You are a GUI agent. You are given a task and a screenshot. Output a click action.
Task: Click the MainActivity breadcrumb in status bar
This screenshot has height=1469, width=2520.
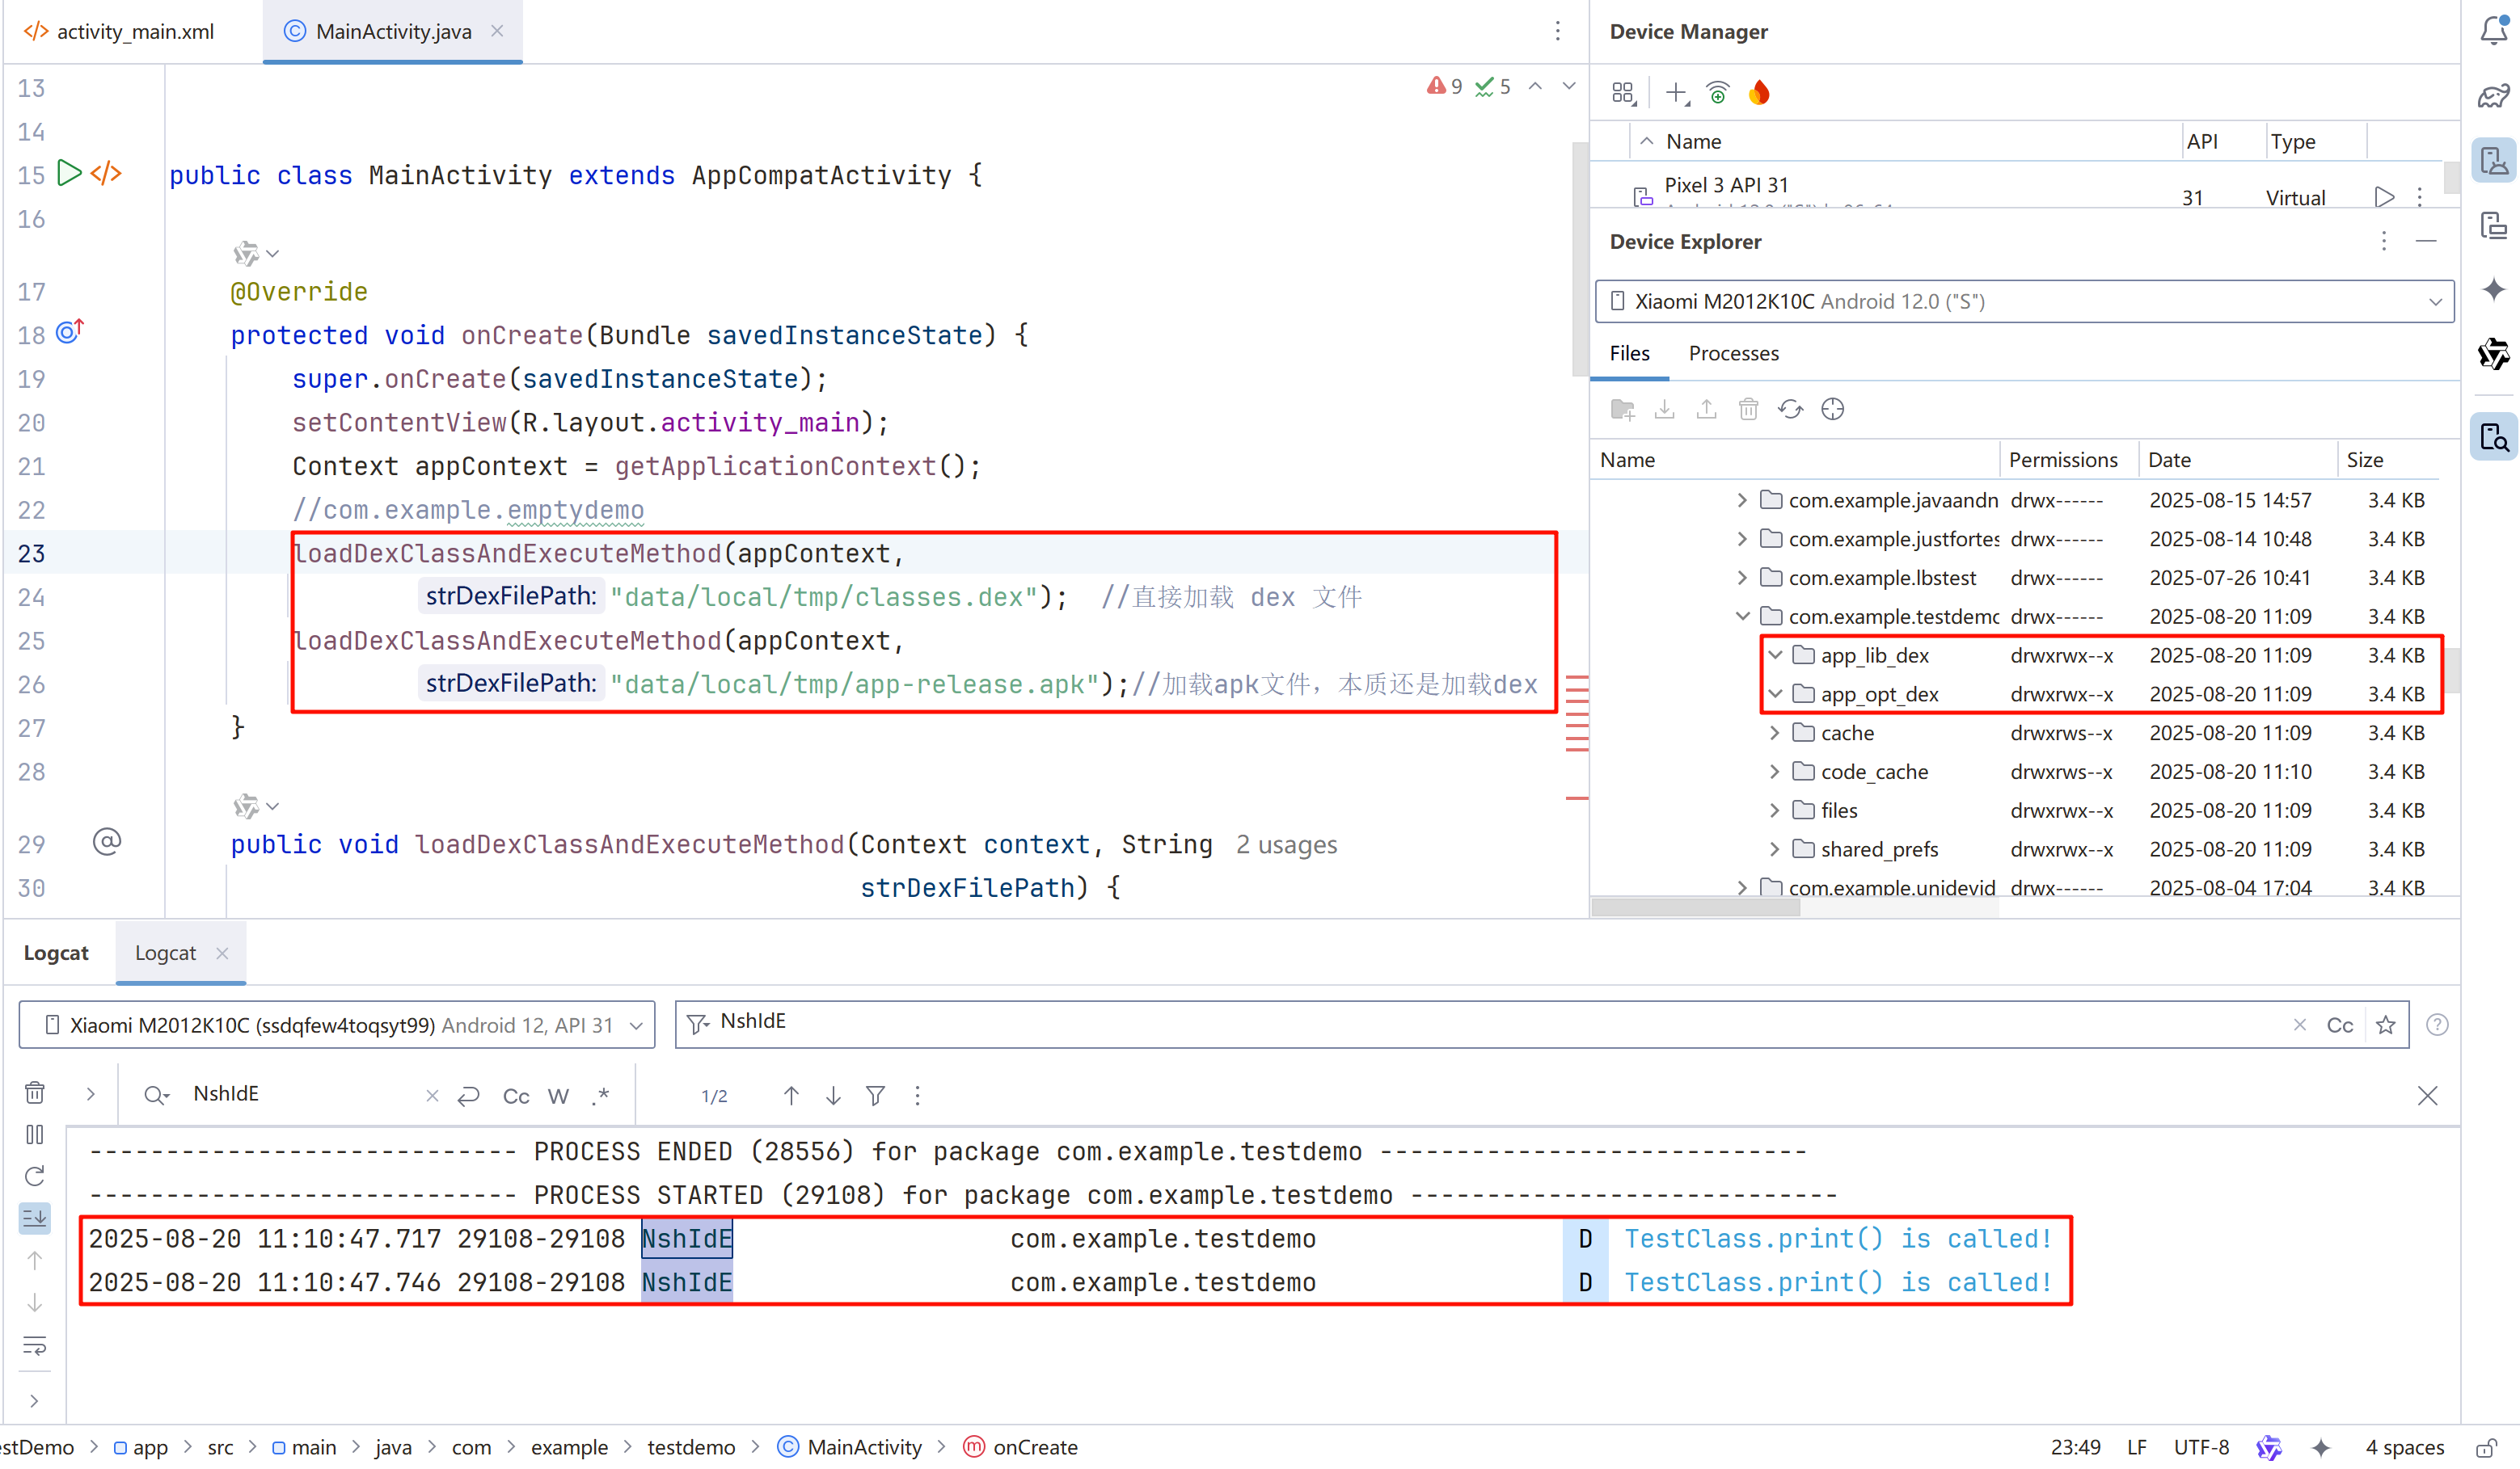863,1447
